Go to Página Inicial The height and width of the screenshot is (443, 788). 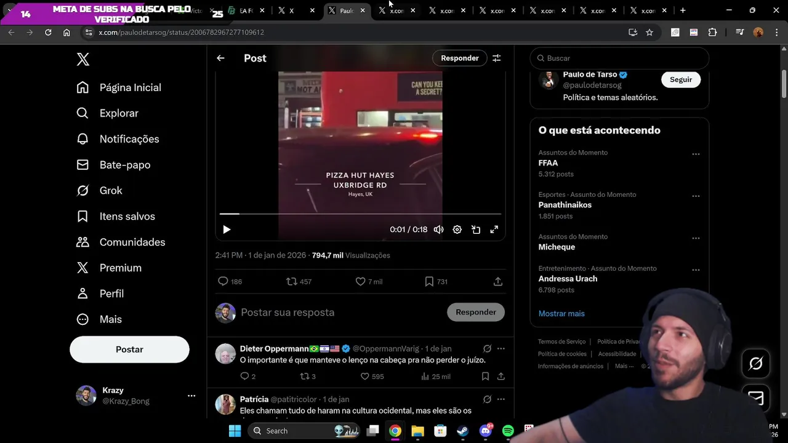pos(119,87)
